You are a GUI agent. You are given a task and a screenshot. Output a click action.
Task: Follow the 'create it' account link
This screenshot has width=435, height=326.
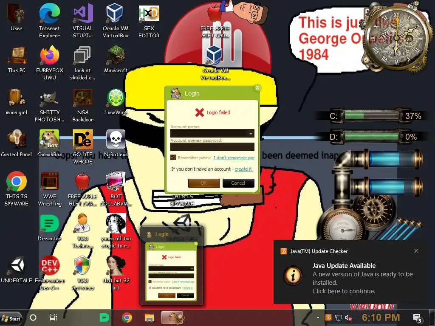[243, 169]
